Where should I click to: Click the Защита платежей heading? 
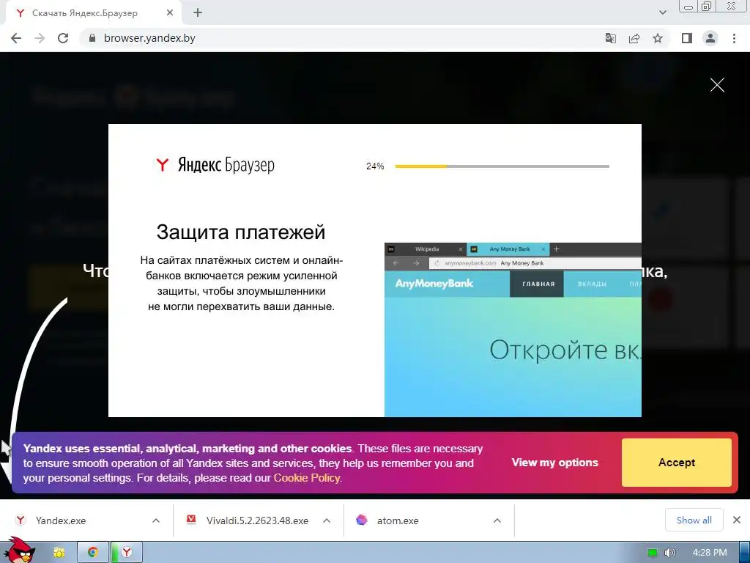240,232
